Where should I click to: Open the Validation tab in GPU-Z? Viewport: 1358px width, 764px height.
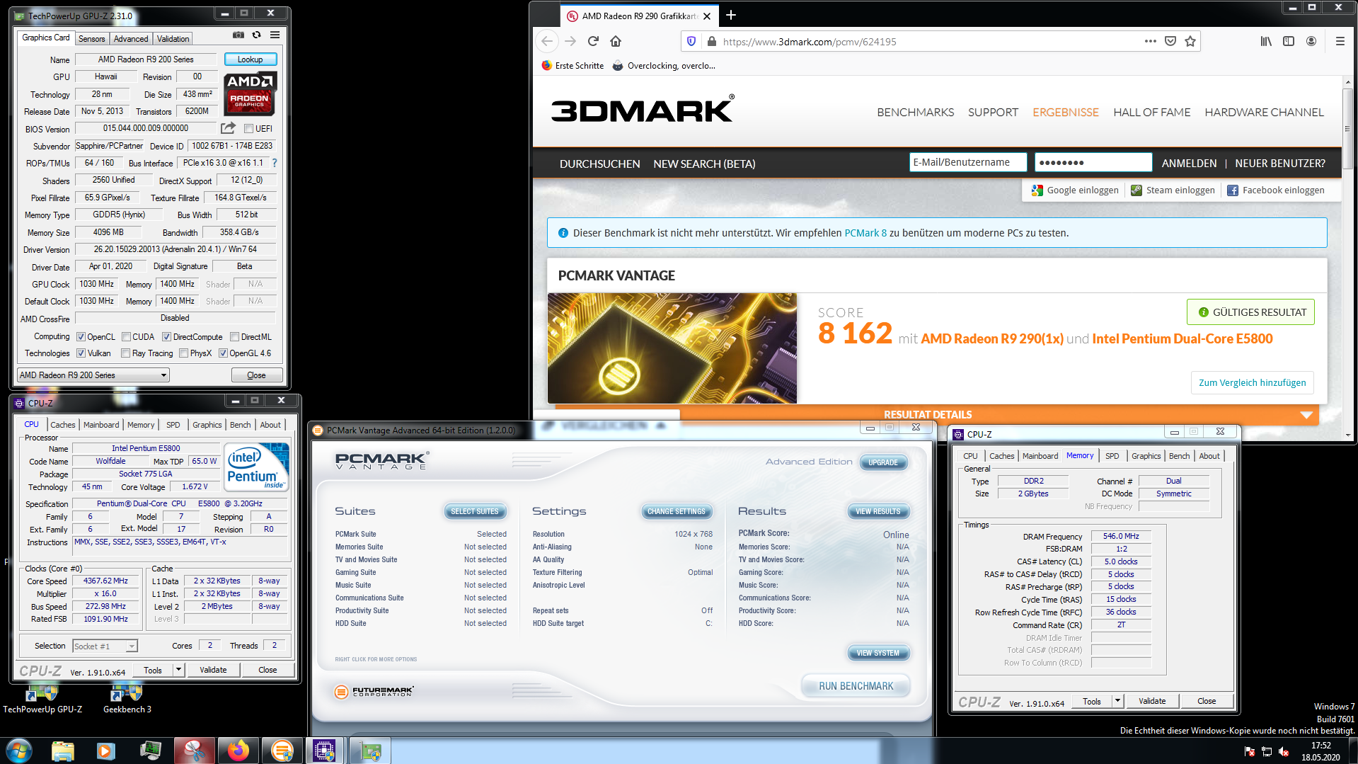(x=173, y=39)
